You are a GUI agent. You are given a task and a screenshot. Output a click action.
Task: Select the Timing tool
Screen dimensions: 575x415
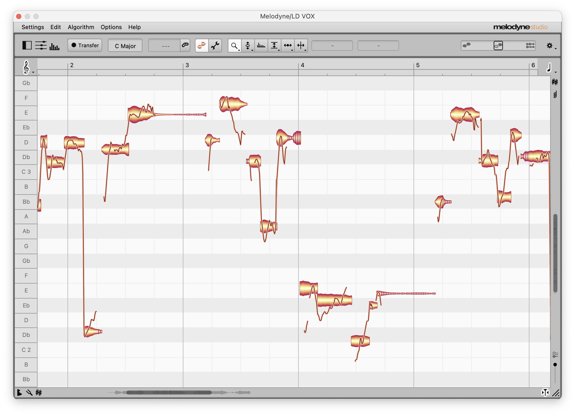click(x=287, y=46)
